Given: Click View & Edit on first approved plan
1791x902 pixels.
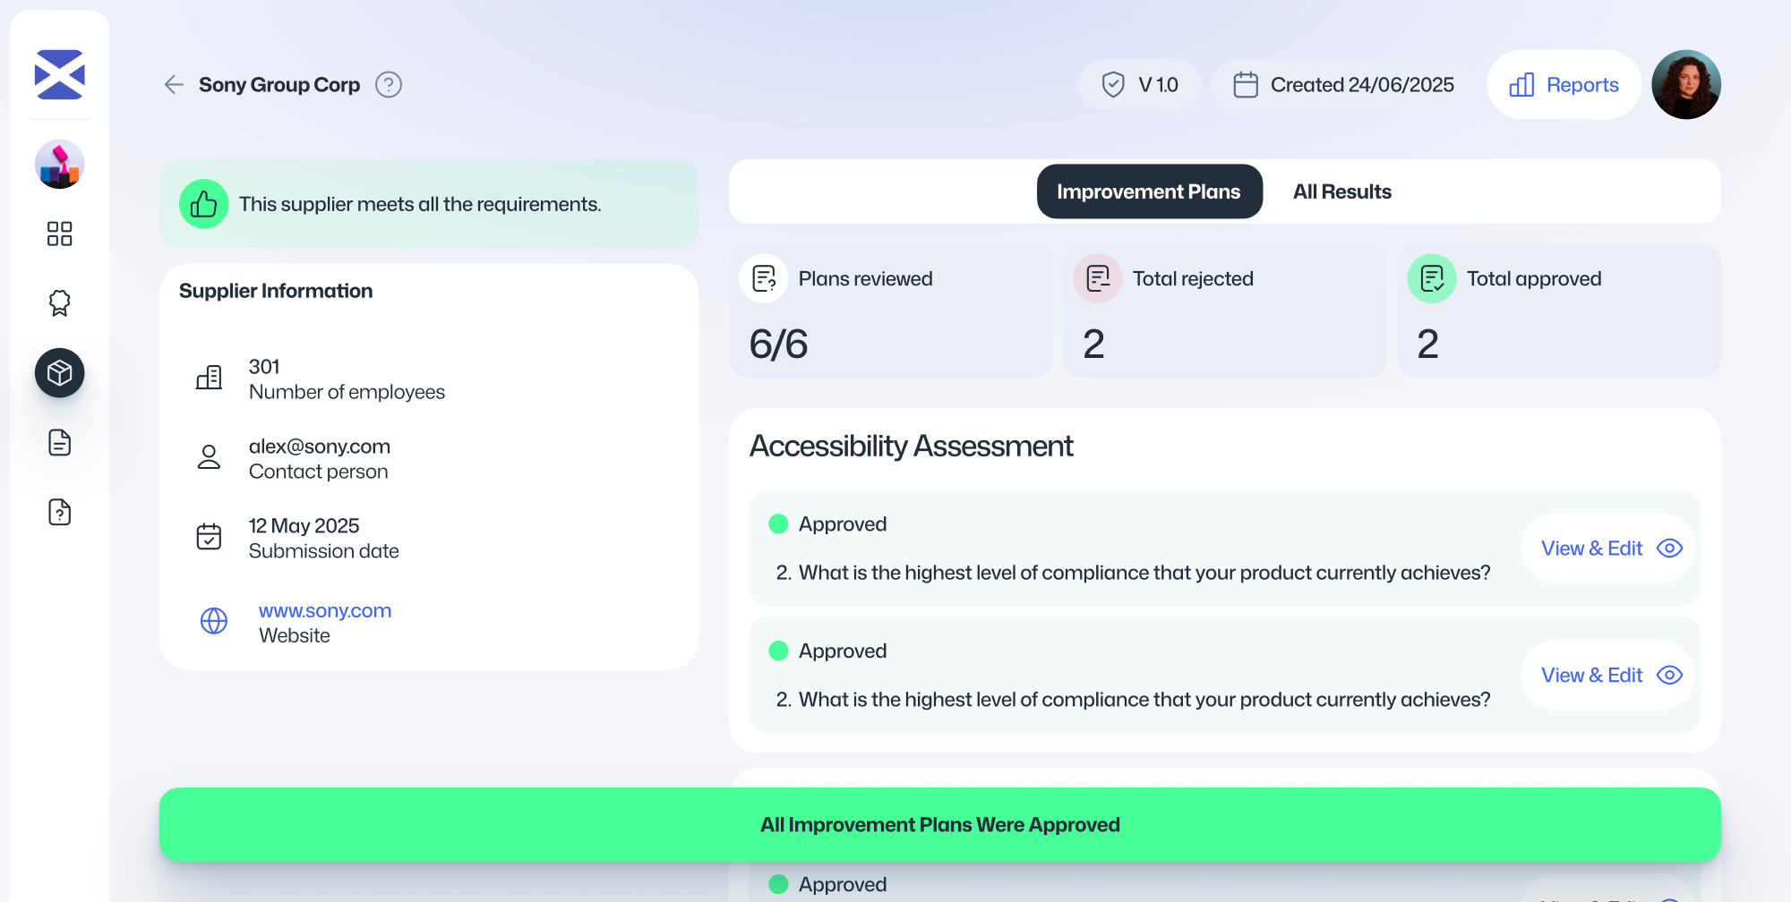Looking at the screenshot, I should (x=1610, y=549).
